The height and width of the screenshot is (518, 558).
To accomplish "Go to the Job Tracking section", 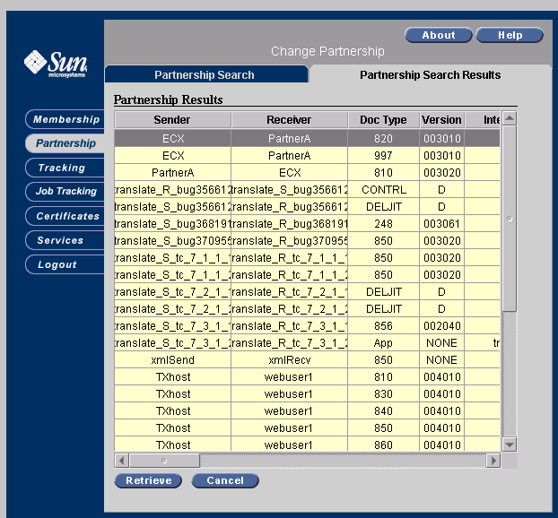I will point(65,191).
